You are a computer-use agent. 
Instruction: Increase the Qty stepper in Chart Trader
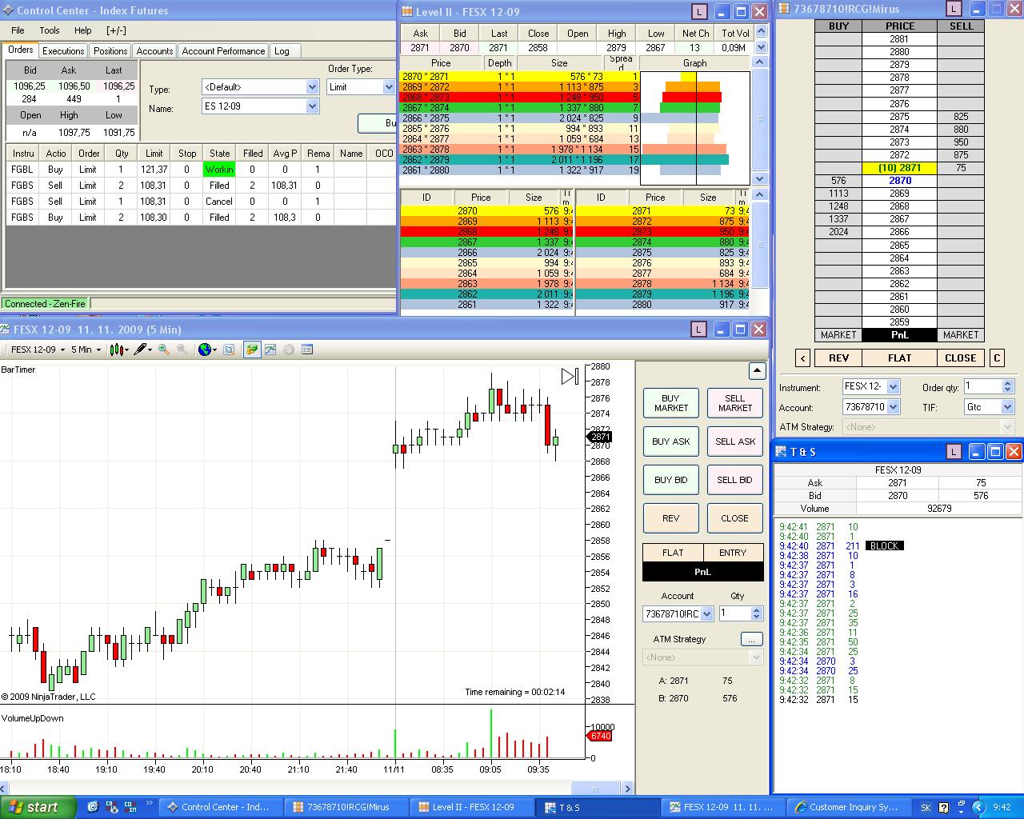[758, 610]
